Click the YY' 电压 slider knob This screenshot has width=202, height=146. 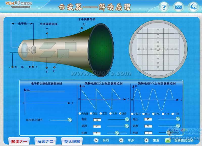point(178,119)
